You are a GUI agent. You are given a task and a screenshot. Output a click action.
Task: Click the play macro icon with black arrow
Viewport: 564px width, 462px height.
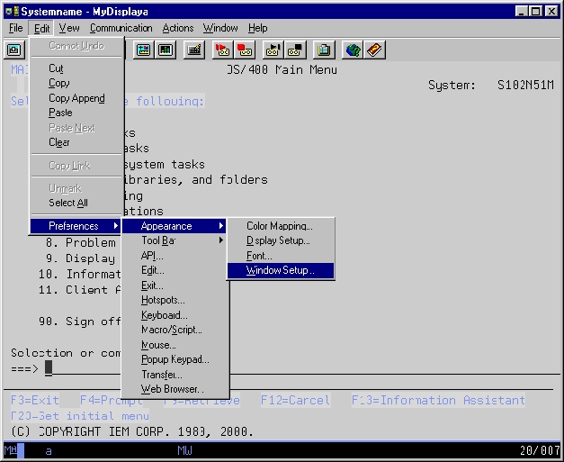click(273, 50)
